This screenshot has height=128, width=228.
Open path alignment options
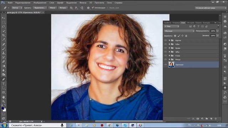tap(77, 8)
